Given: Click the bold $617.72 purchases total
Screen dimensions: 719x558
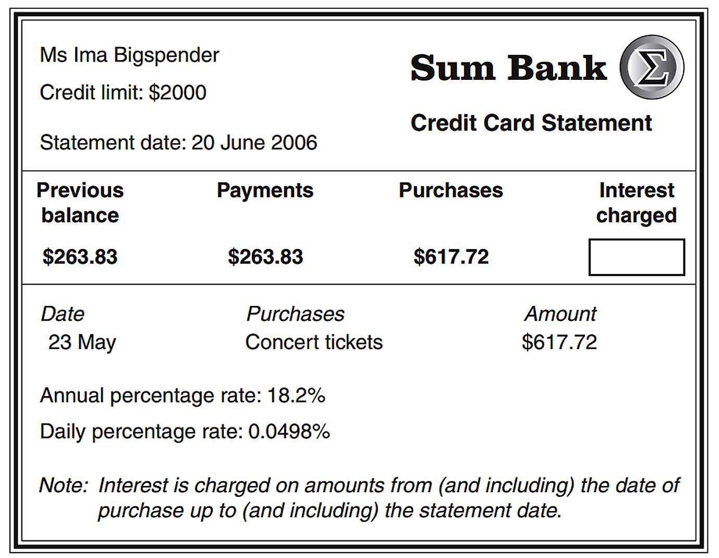Looking at the screenshot, I should tap(451, 257).
